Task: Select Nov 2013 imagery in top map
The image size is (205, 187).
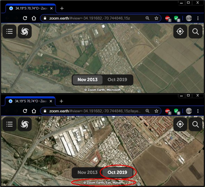Action: pyautogui.click(x=87, y=80)
